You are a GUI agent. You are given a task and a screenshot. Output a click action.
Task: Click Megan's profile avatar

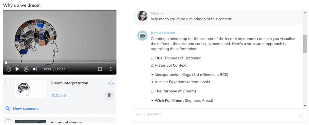point(142,16)
